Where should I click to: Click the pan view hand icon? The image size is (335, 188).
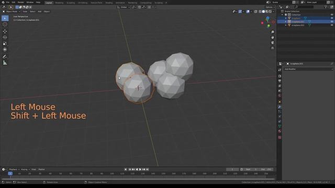(272, 37)
